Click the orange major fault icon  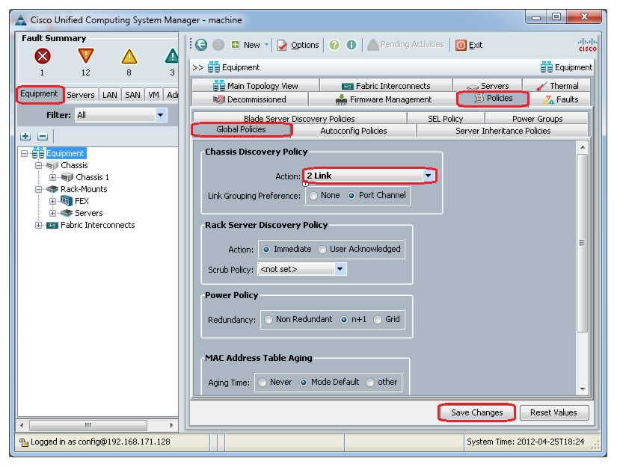(86, 56)
